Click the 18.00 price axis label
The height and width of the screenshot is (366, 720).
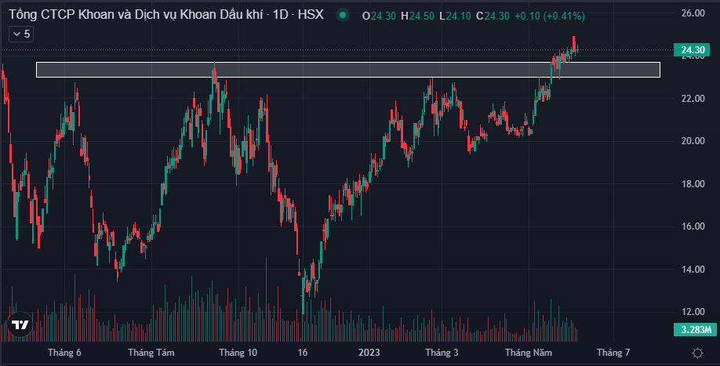point(693,184)
